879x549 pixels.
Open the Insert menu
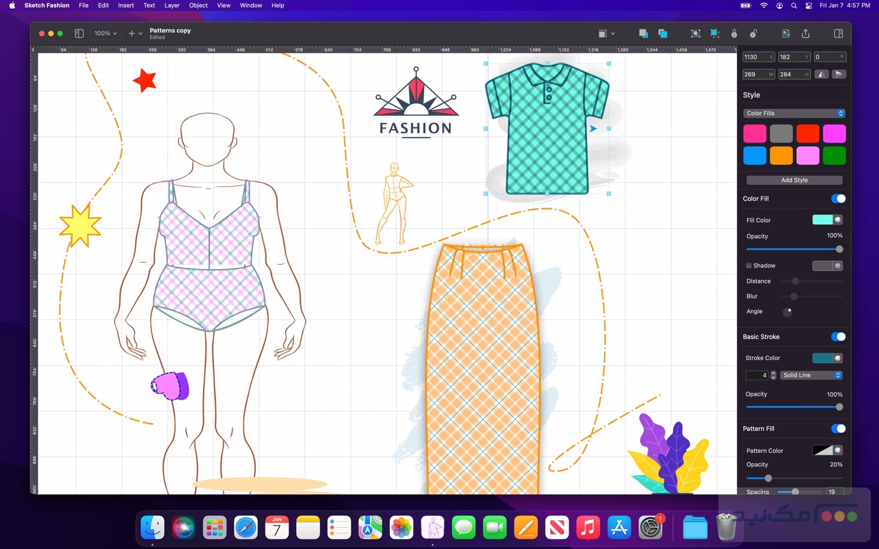coord(125,5)
